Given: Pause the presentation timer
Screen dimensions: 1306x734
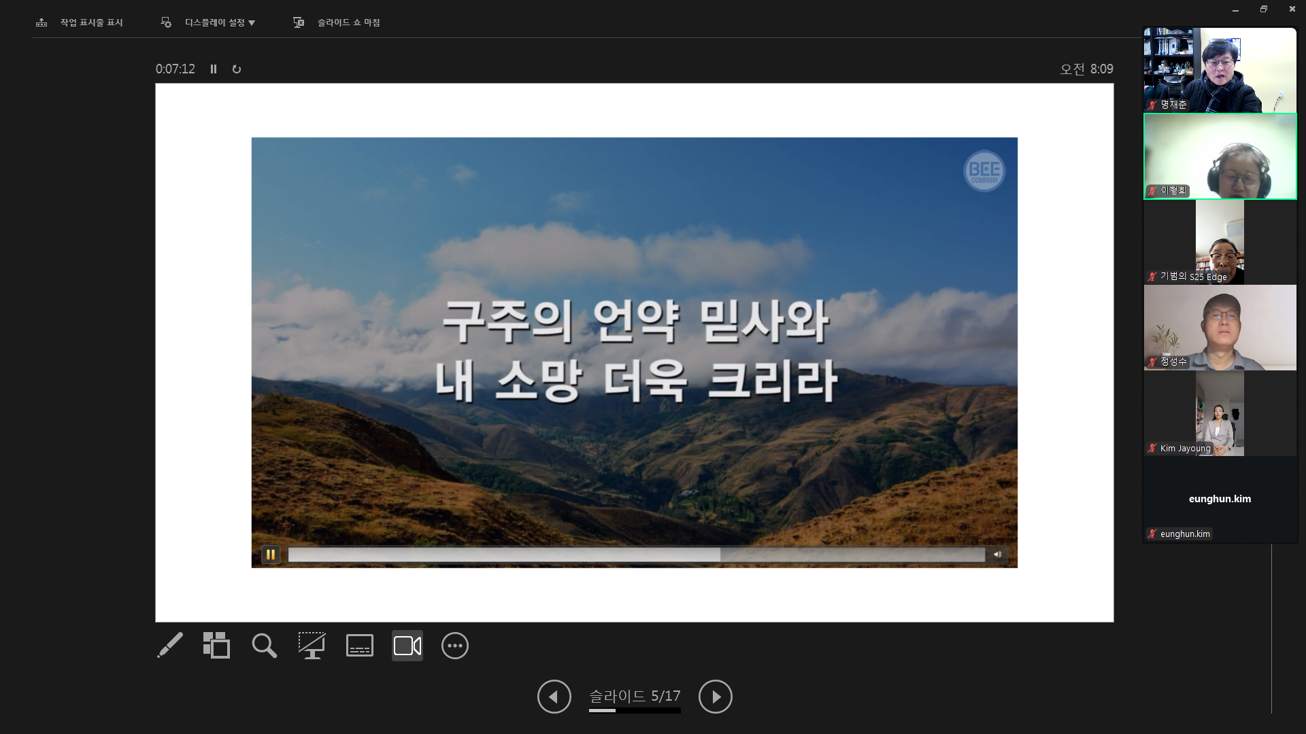Looking at the screenshot, I should pos(213,69).
